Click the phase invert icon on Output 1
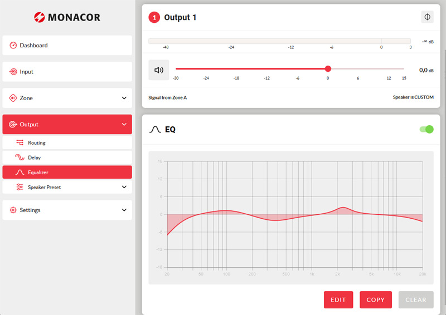This screenshot has width=446, height=315. point(427,17)
